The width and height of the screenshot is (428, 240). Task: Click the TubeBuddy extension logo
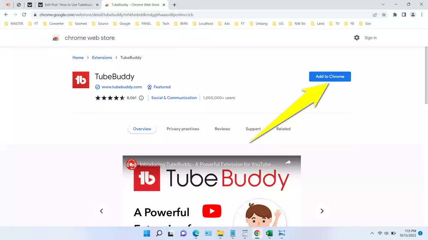pos(81,80)
